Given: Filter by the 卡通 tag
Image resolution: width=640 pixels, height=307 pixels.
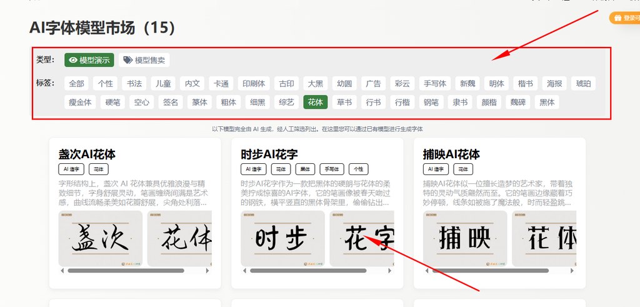Looking at the screenshot, I should (221, 83).
